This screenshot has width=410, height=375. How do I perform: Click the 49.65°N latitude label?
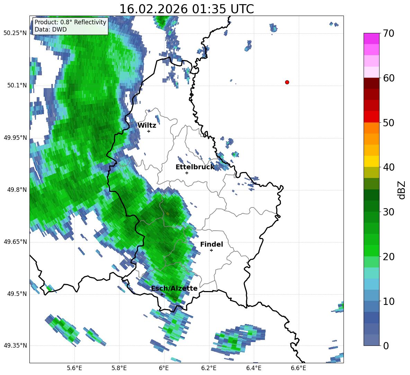[x=15, y=242]
